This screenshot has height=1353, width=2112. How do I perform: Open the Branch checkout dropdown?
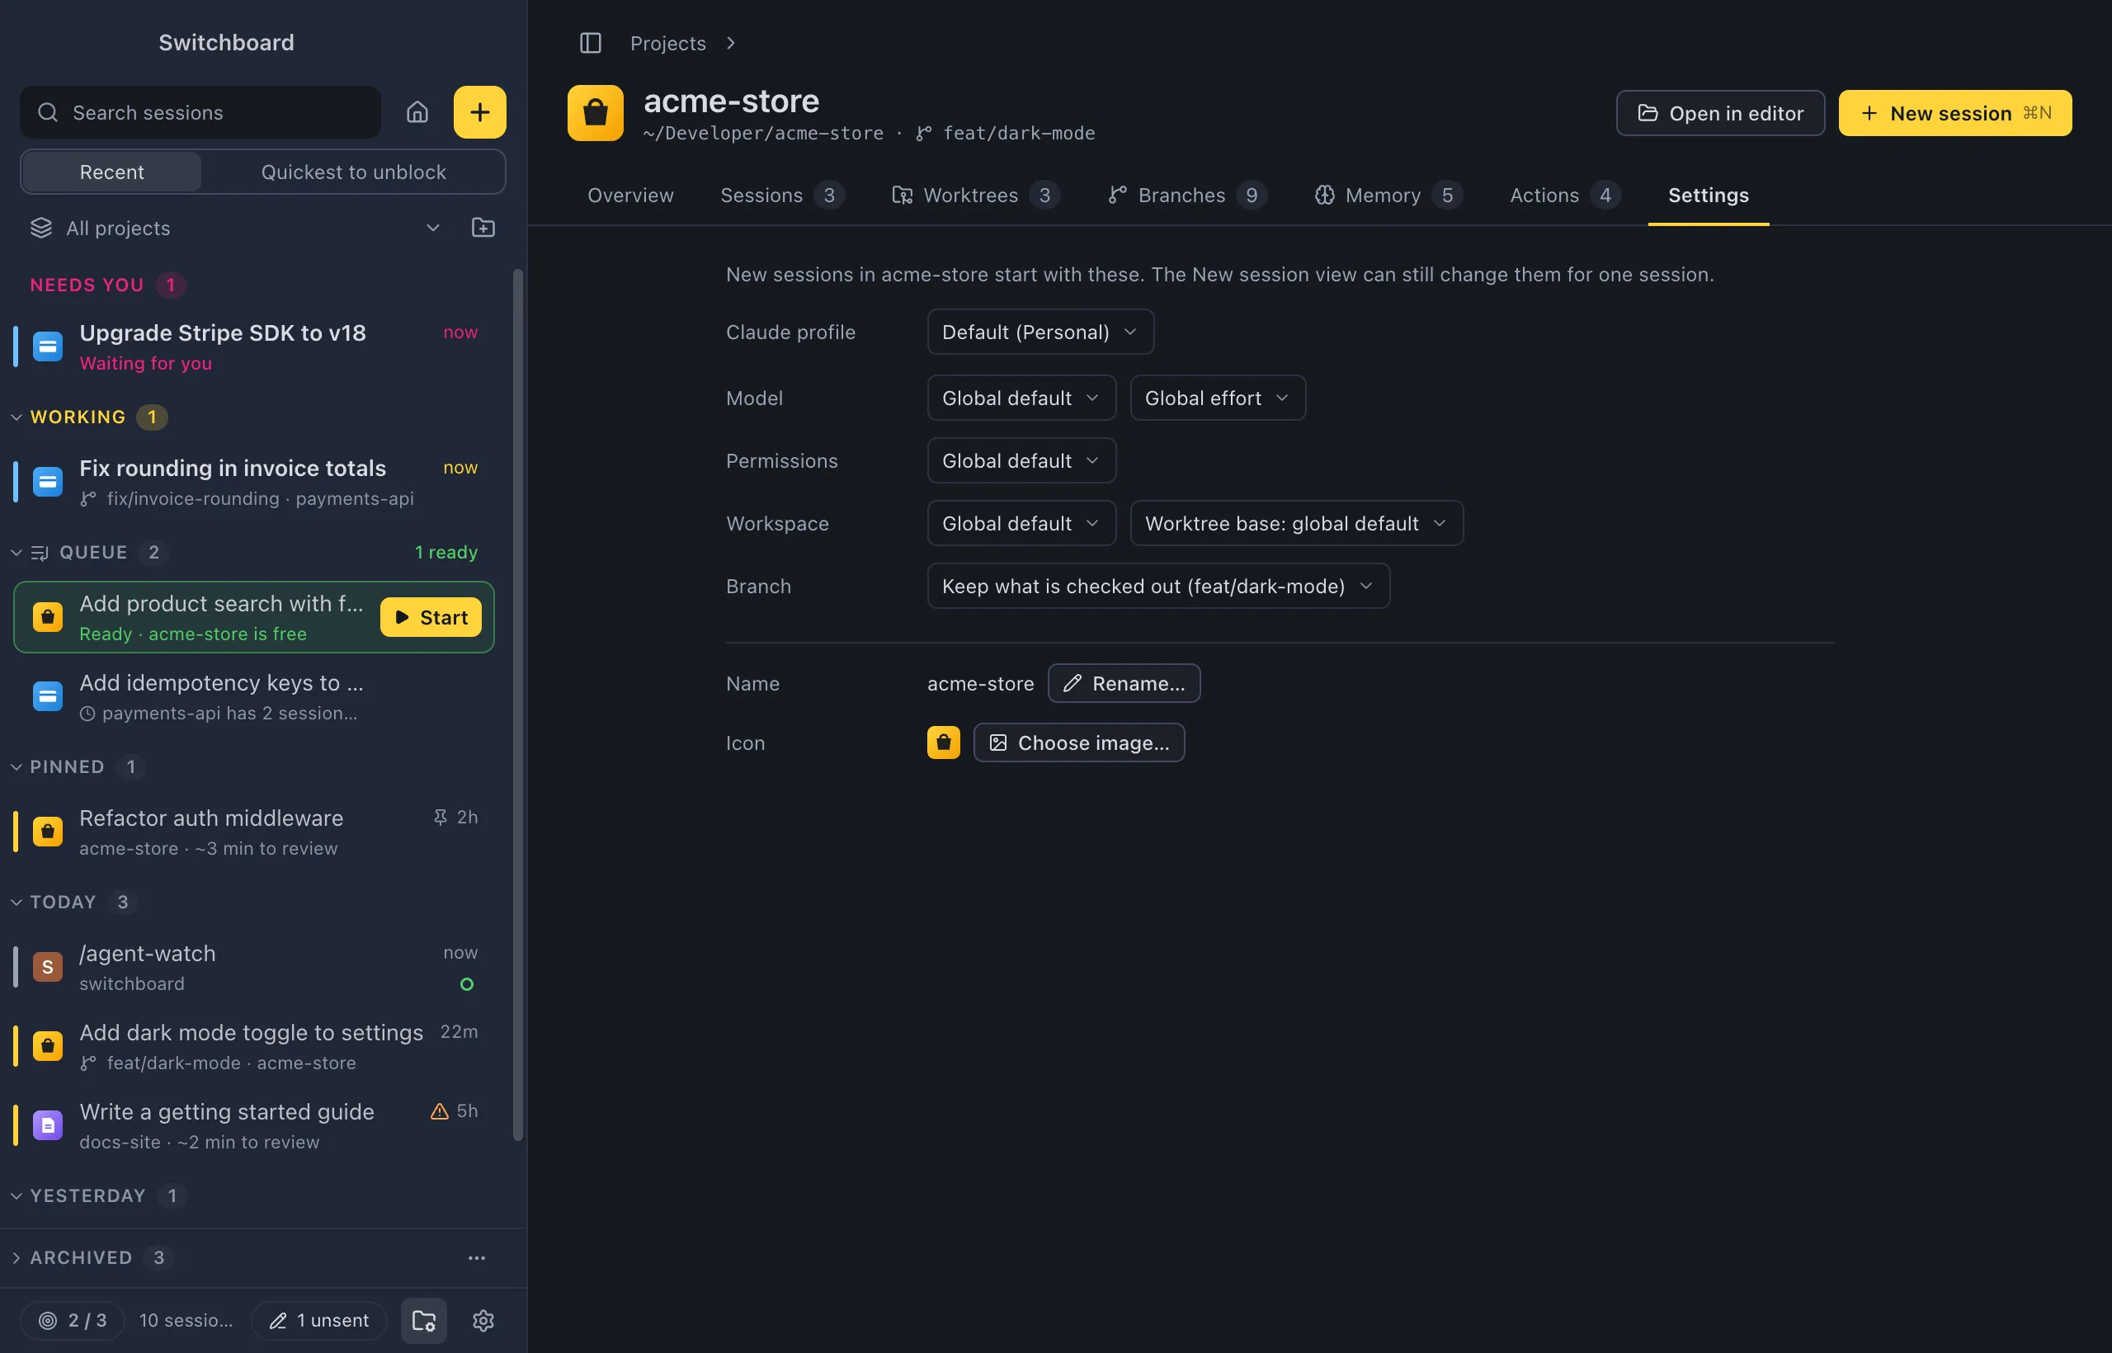[x=1158, y=586]
